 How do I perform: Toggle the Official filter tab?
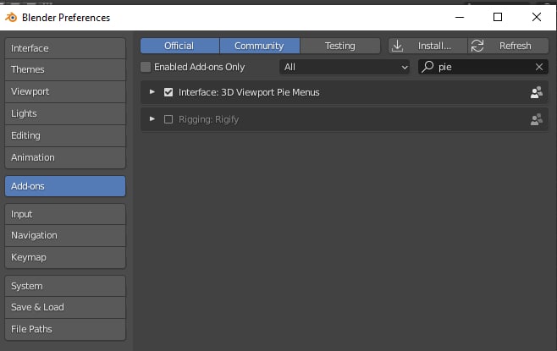179,46
